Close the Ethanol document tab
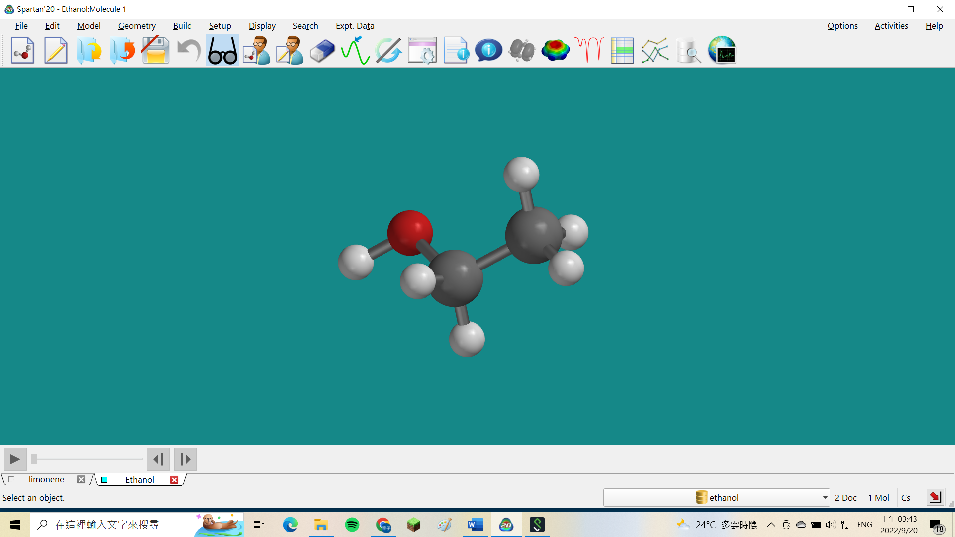Screen dimensions: 955x537 (174, 480)
